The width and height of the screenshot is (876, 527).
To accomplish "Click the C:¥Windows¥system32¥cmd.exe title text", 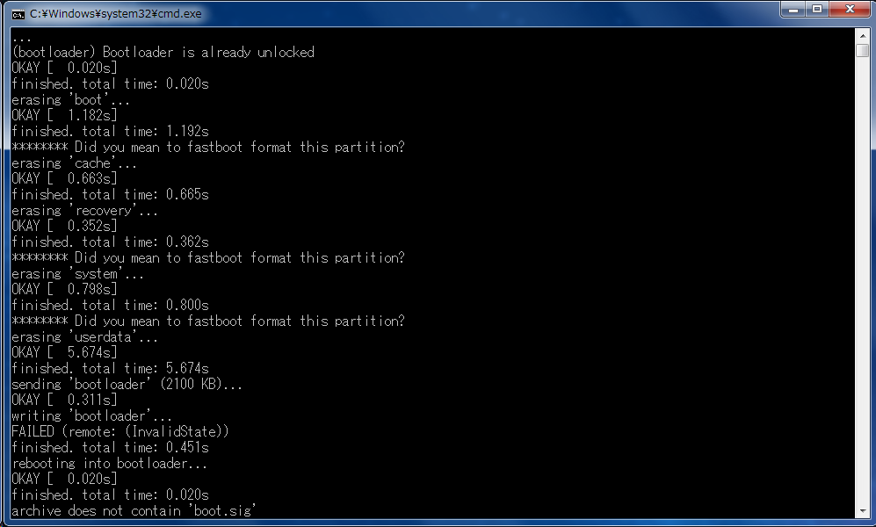I will tap(116, 14).
